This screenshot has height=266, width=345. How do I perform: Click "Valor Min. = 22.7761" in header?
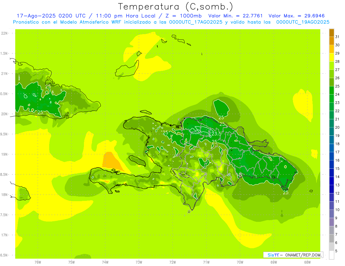235,16
